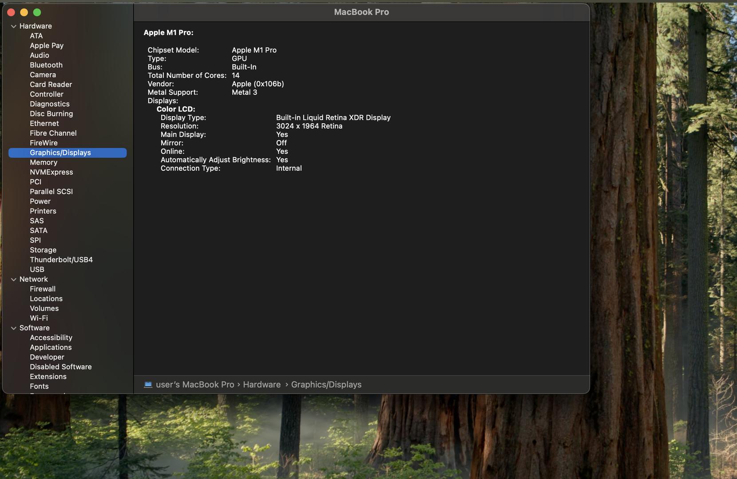Select Fibre Channel in the sidebar
The height and width of the screenshot is (479, 737).
53,133
